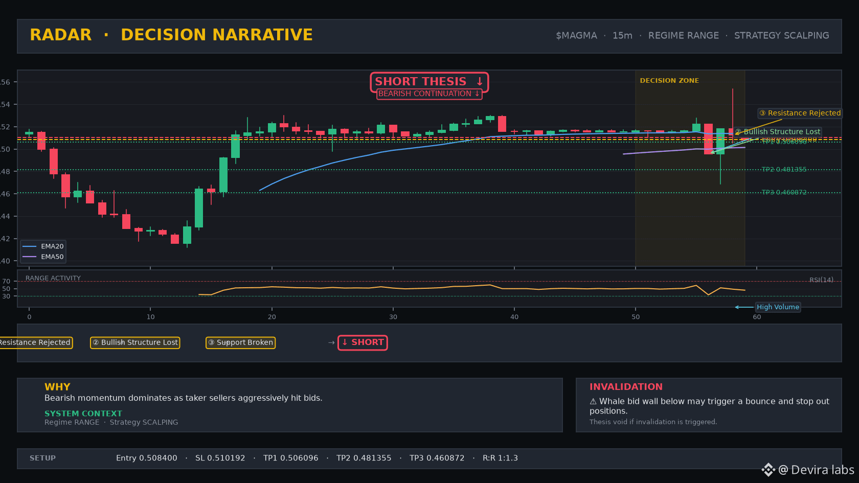Select the Bullish Structure Lost chip below the chart
This screenshot has width=859, height=483.
(x=135, y=342)
